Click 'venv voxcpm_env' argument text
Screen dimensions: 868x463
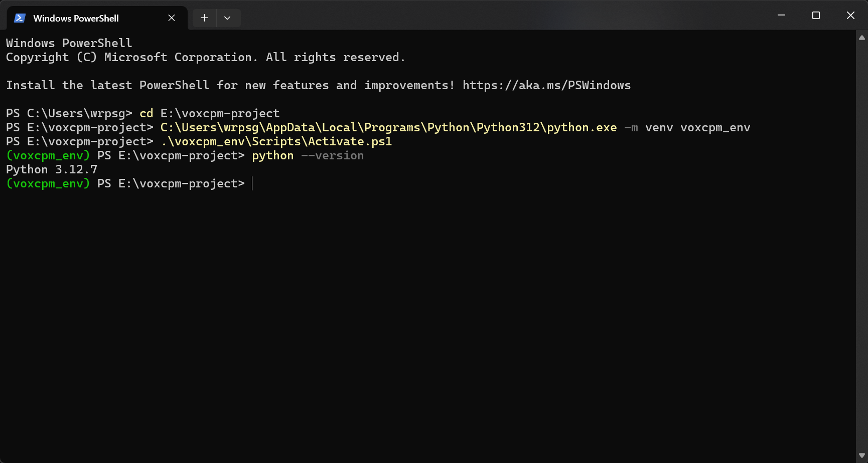(x=698, y=128)
